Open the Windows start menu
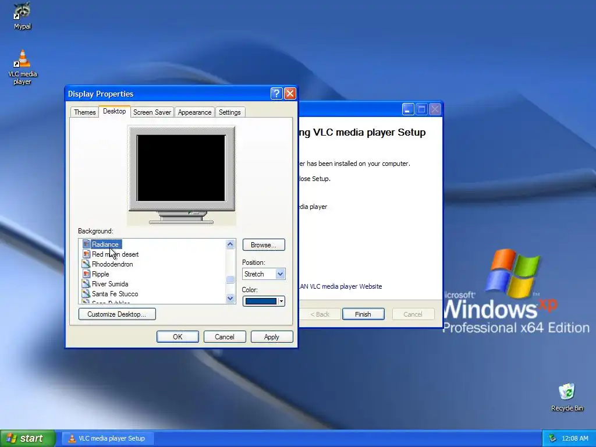 (27, 438)
